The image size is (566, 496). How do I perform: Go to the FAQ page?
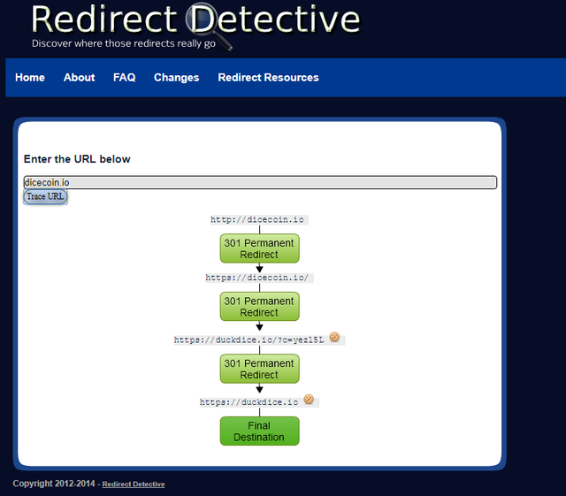click(x=125, y=78)
